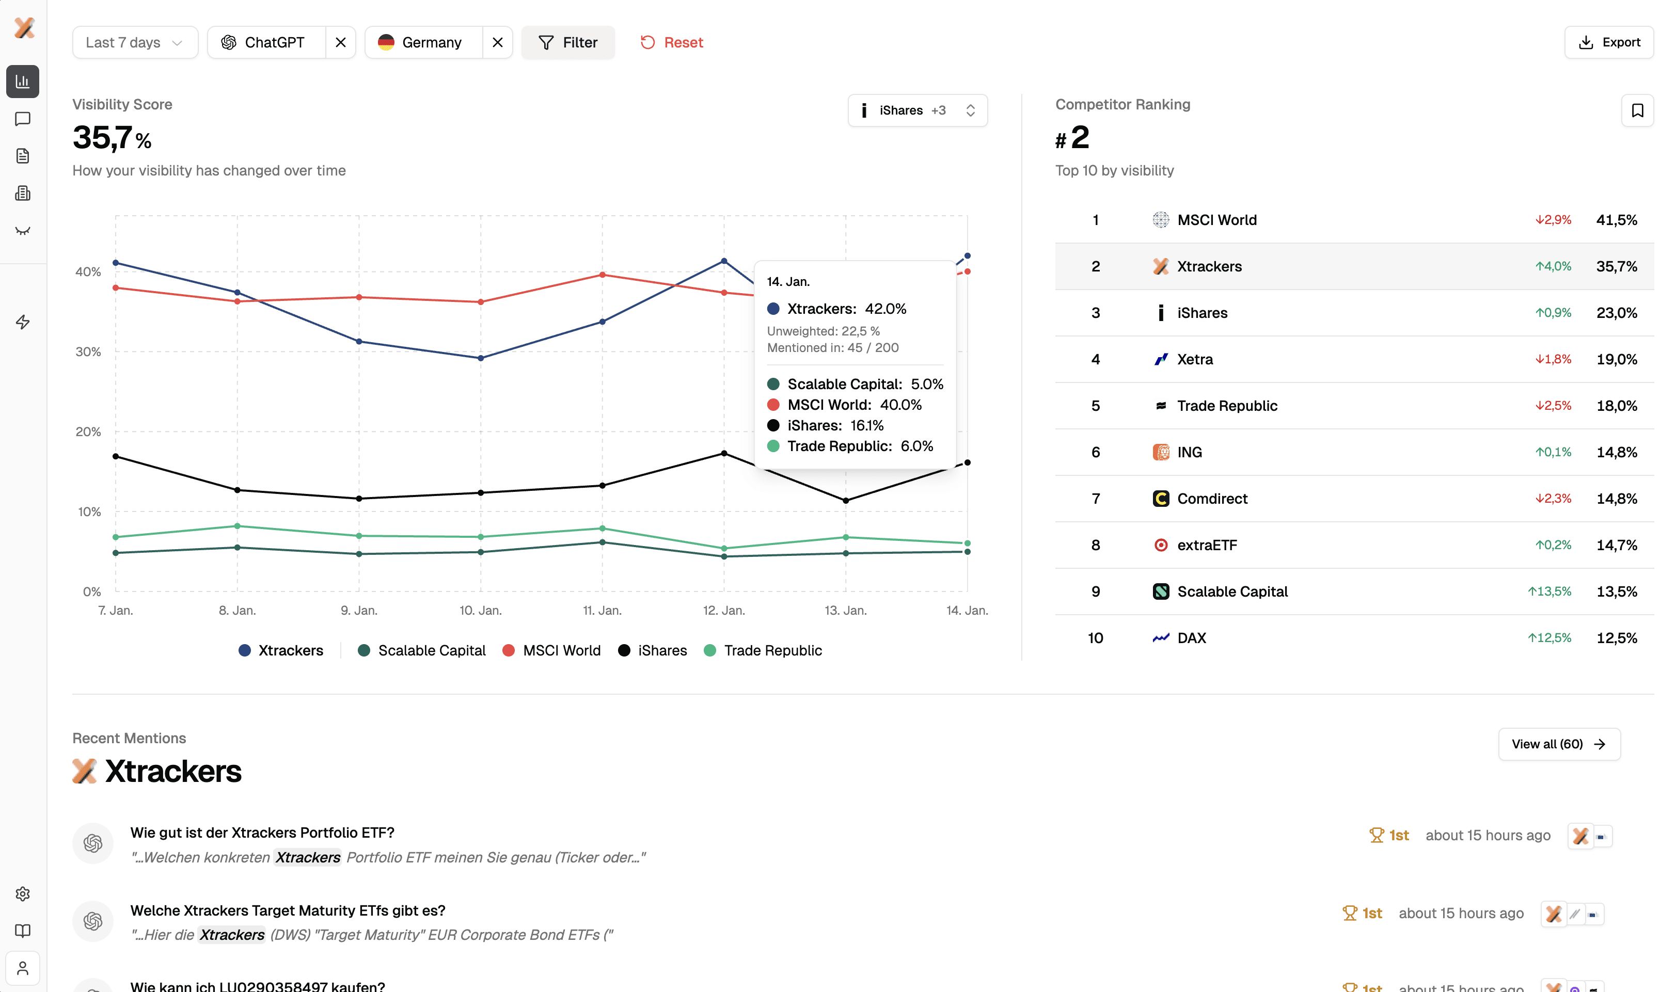Image resolution: width=1676 pixels, height=992 pixels.
Task: Open the dashboard chart icon in sidebar
Action: [x=23, y=82]
